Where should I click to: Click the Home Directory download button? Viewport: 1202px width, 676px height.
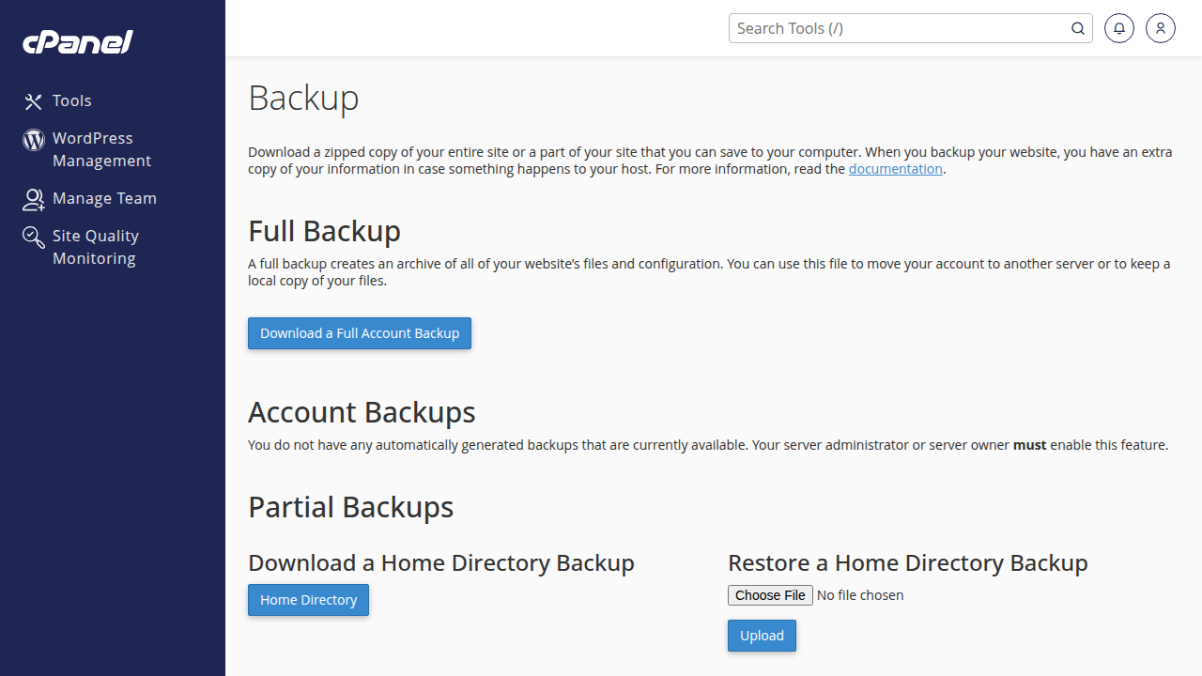[x=309, y=600]
